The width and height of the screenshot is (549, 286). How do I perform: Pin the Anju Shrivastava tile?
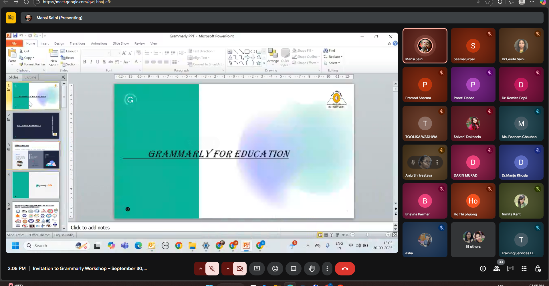(413, 162)
